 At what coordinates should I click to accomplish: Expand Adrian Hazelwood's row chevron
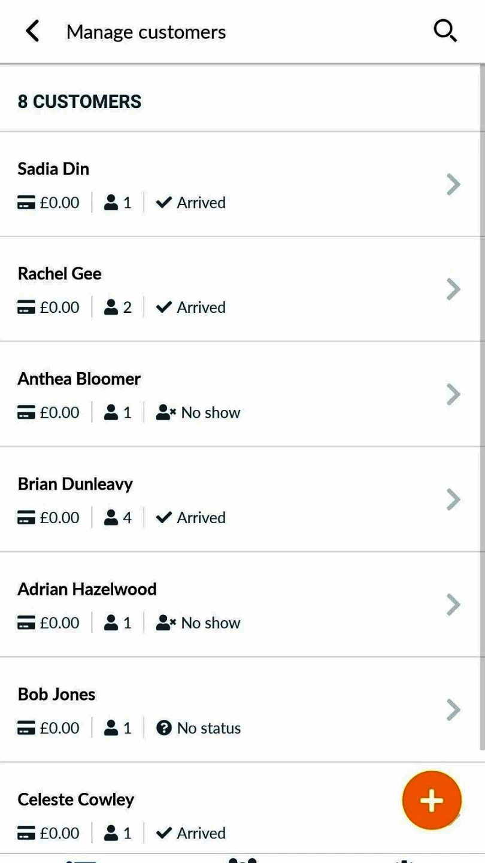click(x=453, y=605)
